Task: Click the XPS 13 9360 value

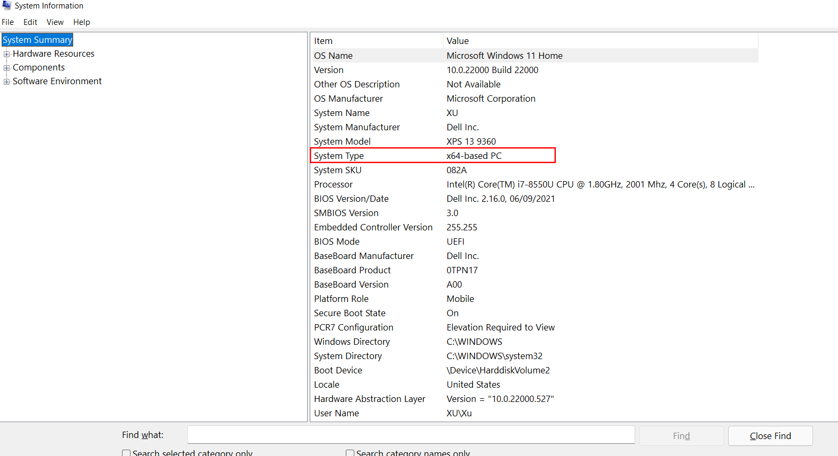Action: point(471,141)
